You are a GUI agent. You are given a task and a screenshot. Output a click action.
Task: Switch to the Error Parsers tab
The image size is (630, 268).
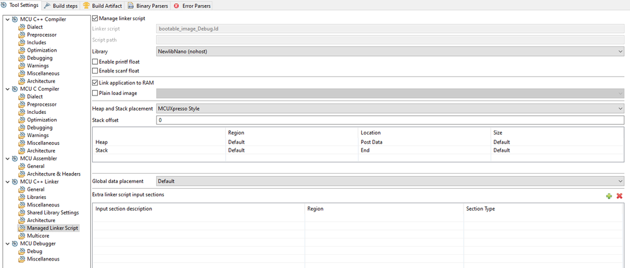point(191,6)
